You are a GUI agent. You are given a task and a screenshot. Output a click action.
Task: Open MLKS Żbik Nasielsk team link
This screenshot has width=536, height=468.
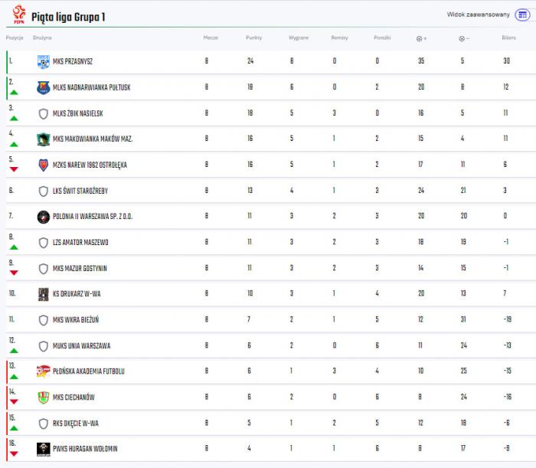[78, 113]
